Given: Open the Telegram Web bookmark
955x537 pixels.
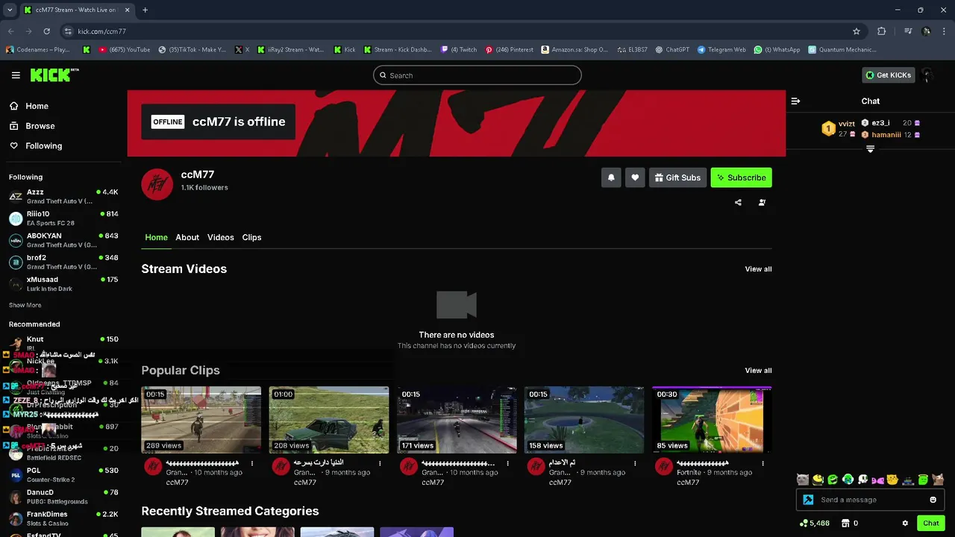Looking at the screenshot, I should pyautogui.click(x=721, y=50).
